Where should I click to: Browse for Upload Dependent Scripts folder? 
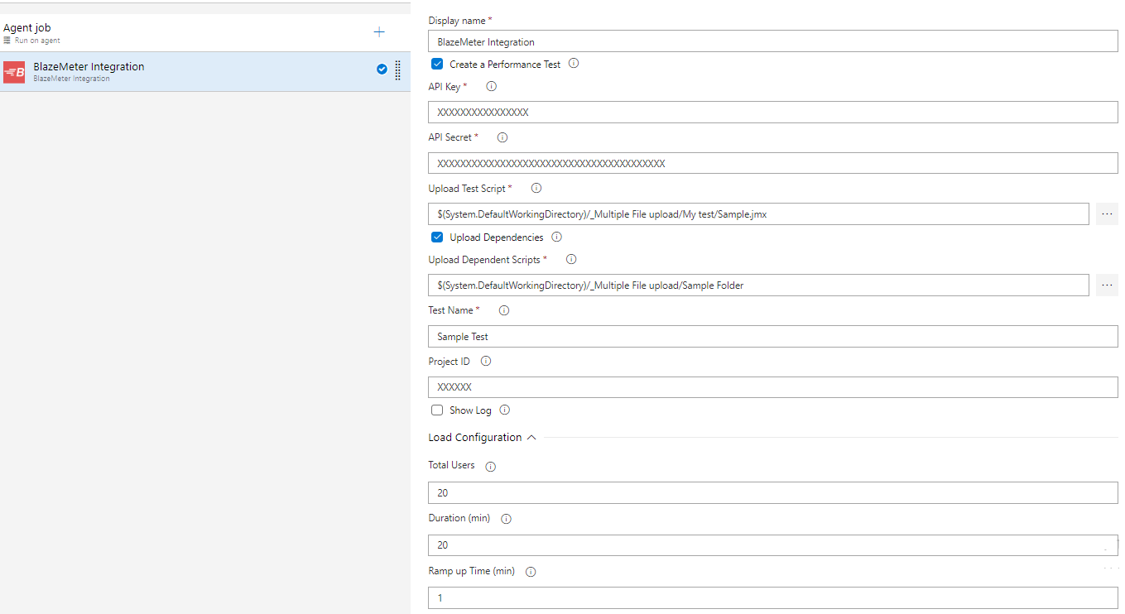click(x=1107, y=285)
